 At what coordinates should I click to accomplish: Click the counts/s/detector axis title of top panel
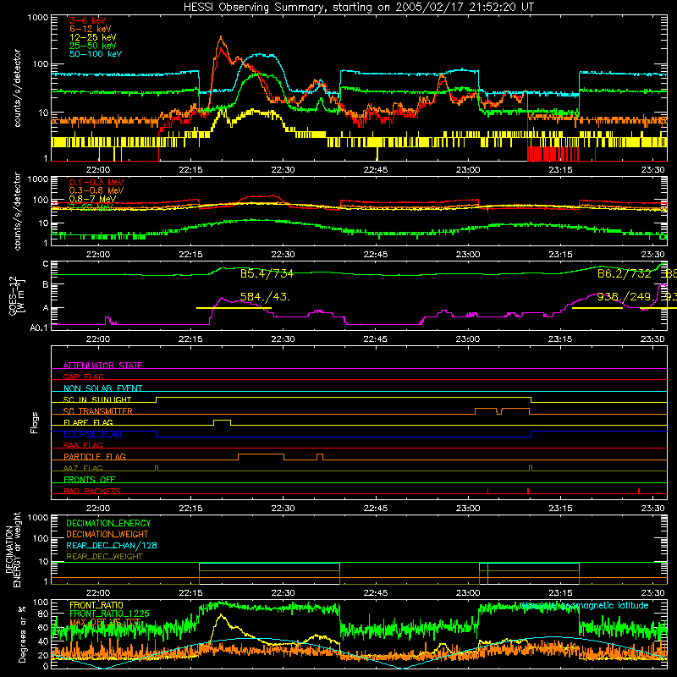17,88
